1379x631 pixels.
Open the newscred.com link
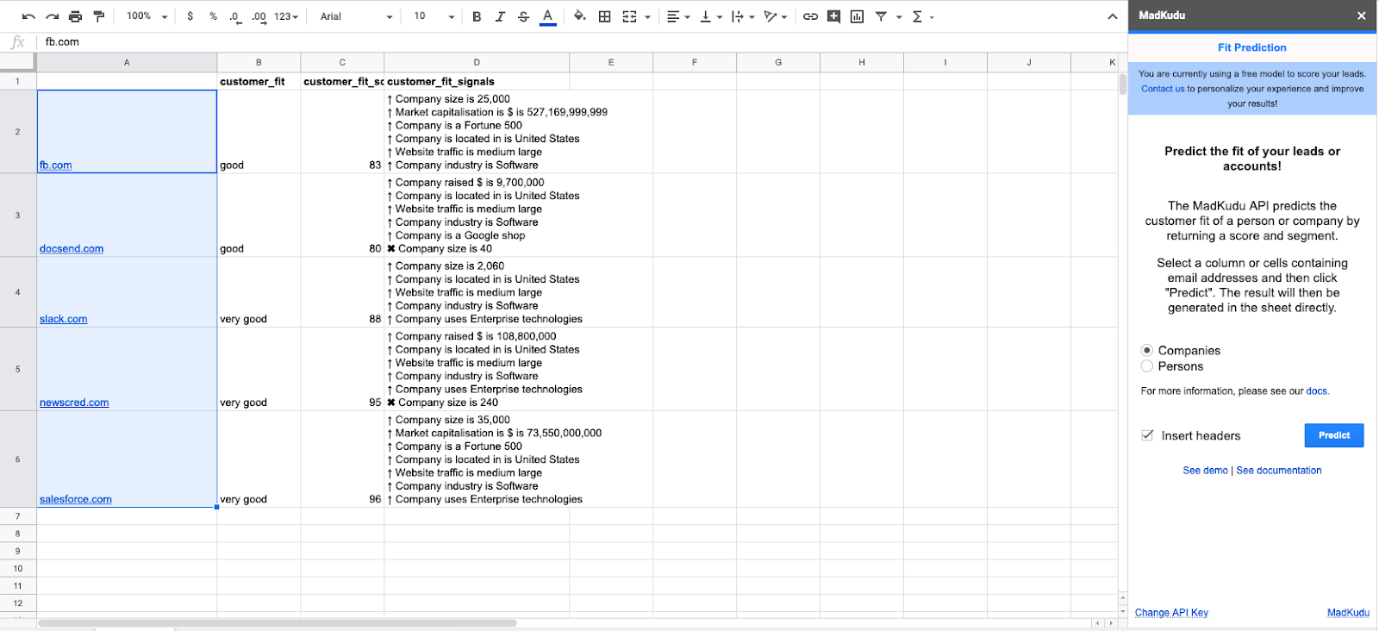tap(74, 403)
